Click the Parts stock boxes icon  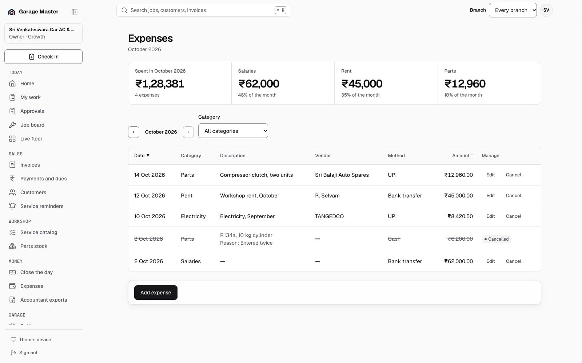tap(12, 246)
